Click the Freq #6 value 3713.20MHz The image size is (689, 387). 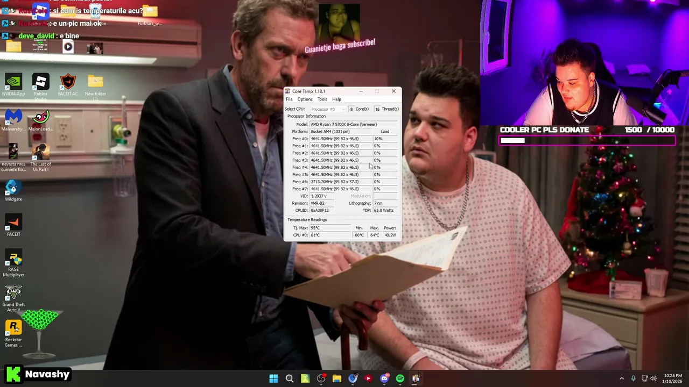340,182
